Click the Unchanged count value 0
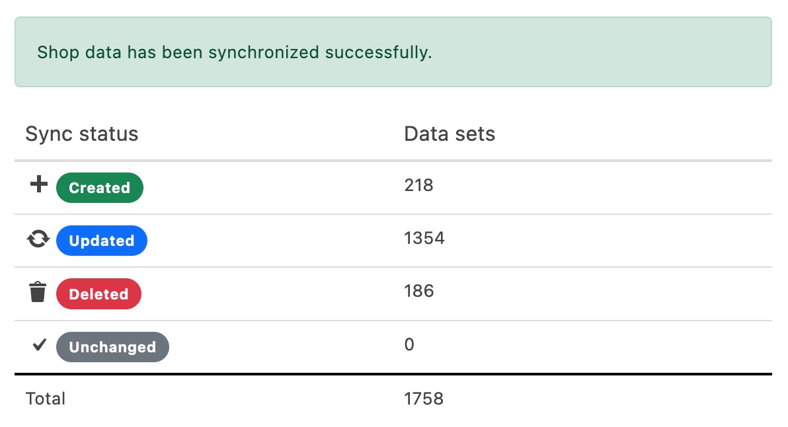This screenshot has width=788, height=427. pyautogui.click(x=409, y=344)
